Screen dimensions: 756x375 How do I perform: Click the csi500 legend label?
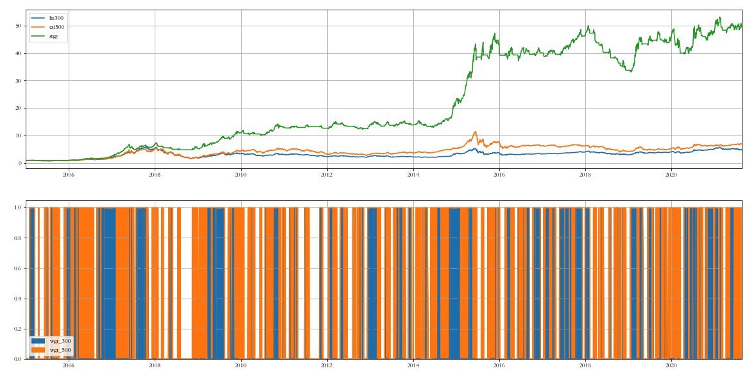pyautogui.click(x=57, y=27)
